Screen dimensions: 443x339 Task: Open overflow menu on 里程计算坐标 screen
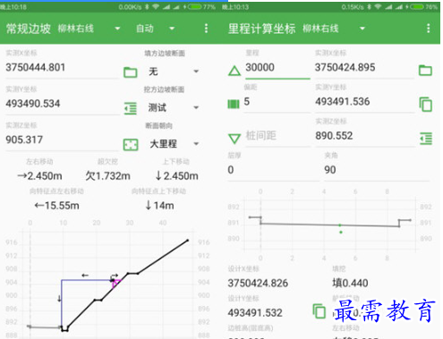(x=429, y=29)
